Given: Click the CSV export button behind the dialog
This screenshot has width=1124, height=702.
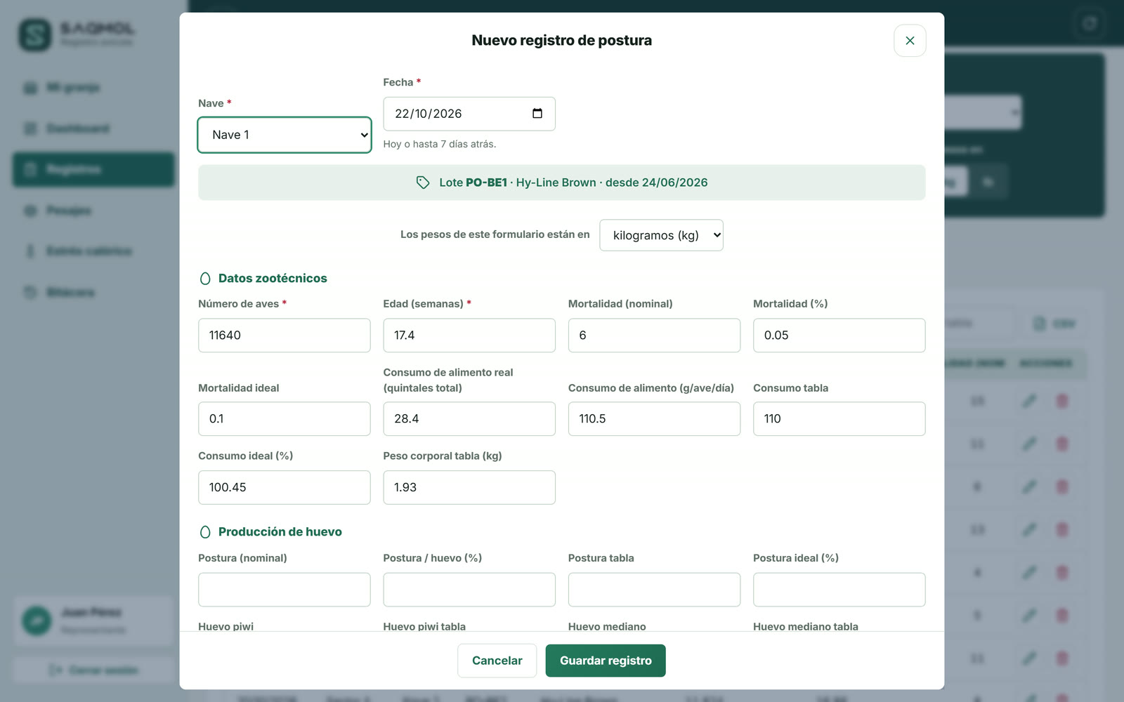Looking at the screenshot, I should point(1054,324).
